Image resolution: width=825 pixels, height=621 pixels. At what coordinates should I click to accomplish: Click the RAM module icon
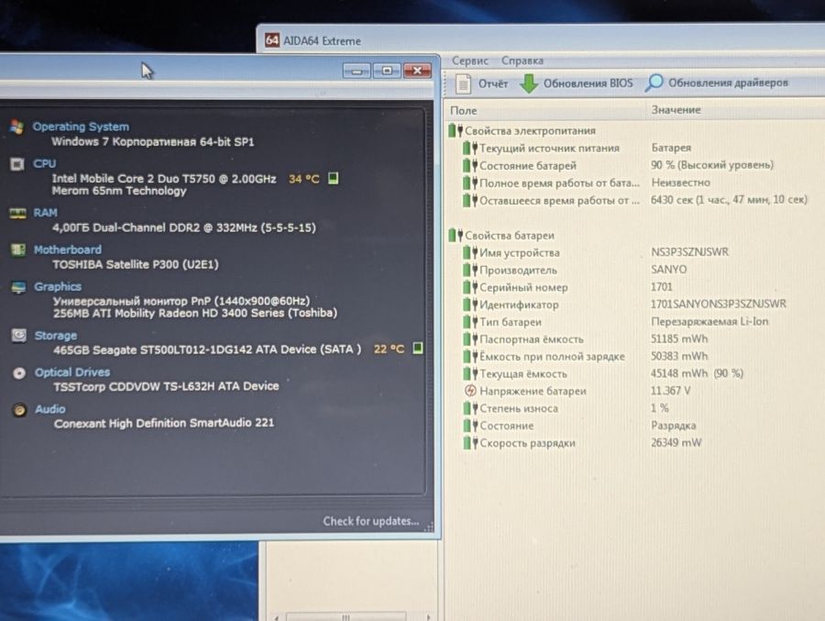(x=18, y=214)
